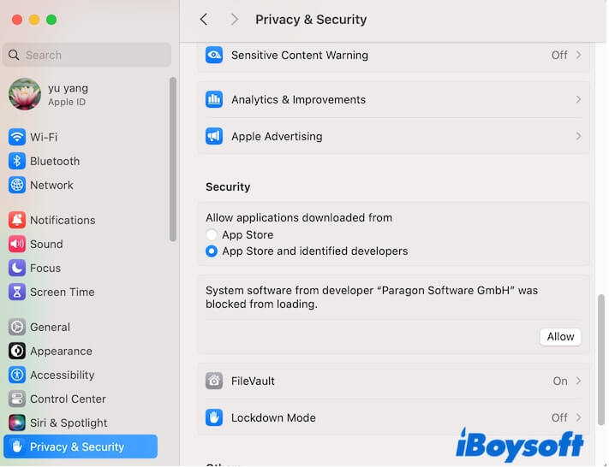Click the Siri & Spotlight icon
The image size is (609, 467).
click(x=16, y=423)
